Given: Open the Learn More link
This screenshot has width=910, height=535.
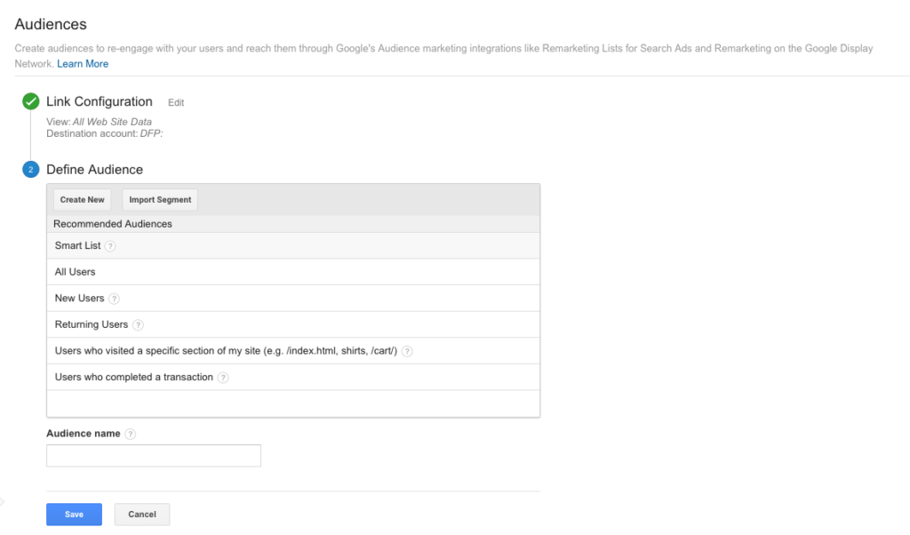Looking at the screenshot, I should click(83, 64).
